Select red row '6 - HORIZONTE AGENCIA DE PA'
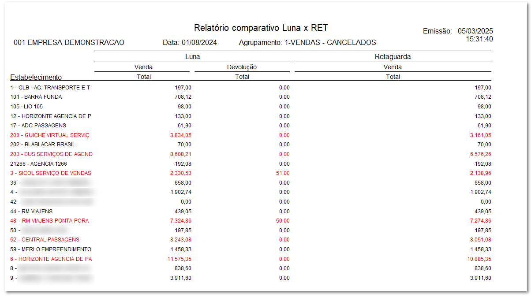Image resolution: width=531 pixels, height=297 pixels. (x=251, y=259)
